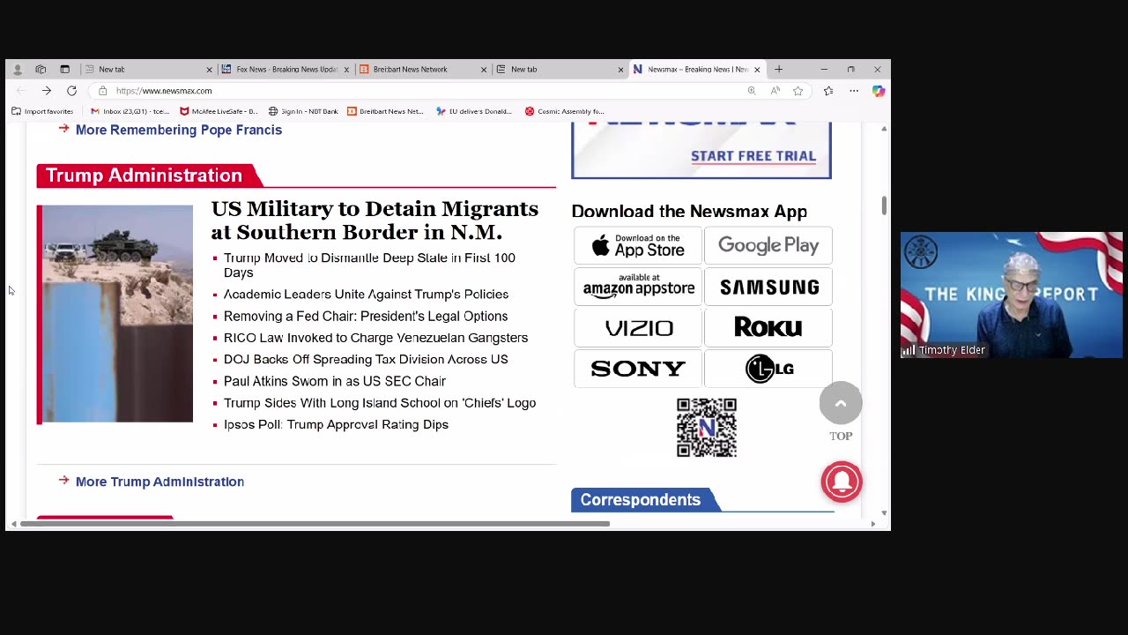Open Ipsos Poll Trump Approval story
This screenshot has width=1128, height=635.
336,424
